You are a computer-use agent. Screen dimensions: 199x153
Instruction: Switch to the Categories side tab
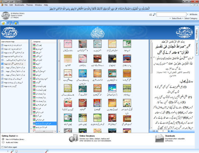[197, 34]
